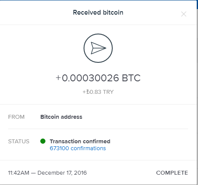Click the BTC currency unit text
The height and width of the screenshot is (185, 198).
(x=131, y=78)
